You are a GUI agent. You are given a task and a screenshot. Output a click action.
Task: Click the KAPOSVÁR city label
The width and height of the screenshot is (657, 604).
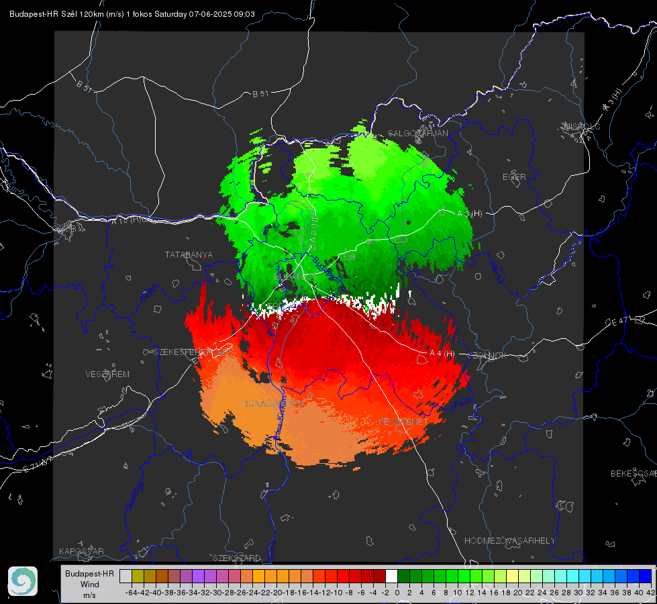pyautogui.click(x=81, y=551)
